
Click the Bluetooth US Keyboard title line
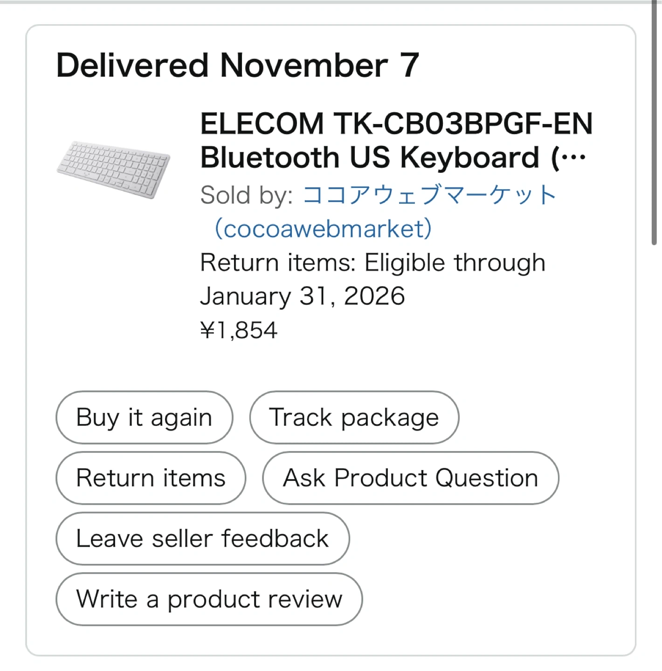[369, 158]
